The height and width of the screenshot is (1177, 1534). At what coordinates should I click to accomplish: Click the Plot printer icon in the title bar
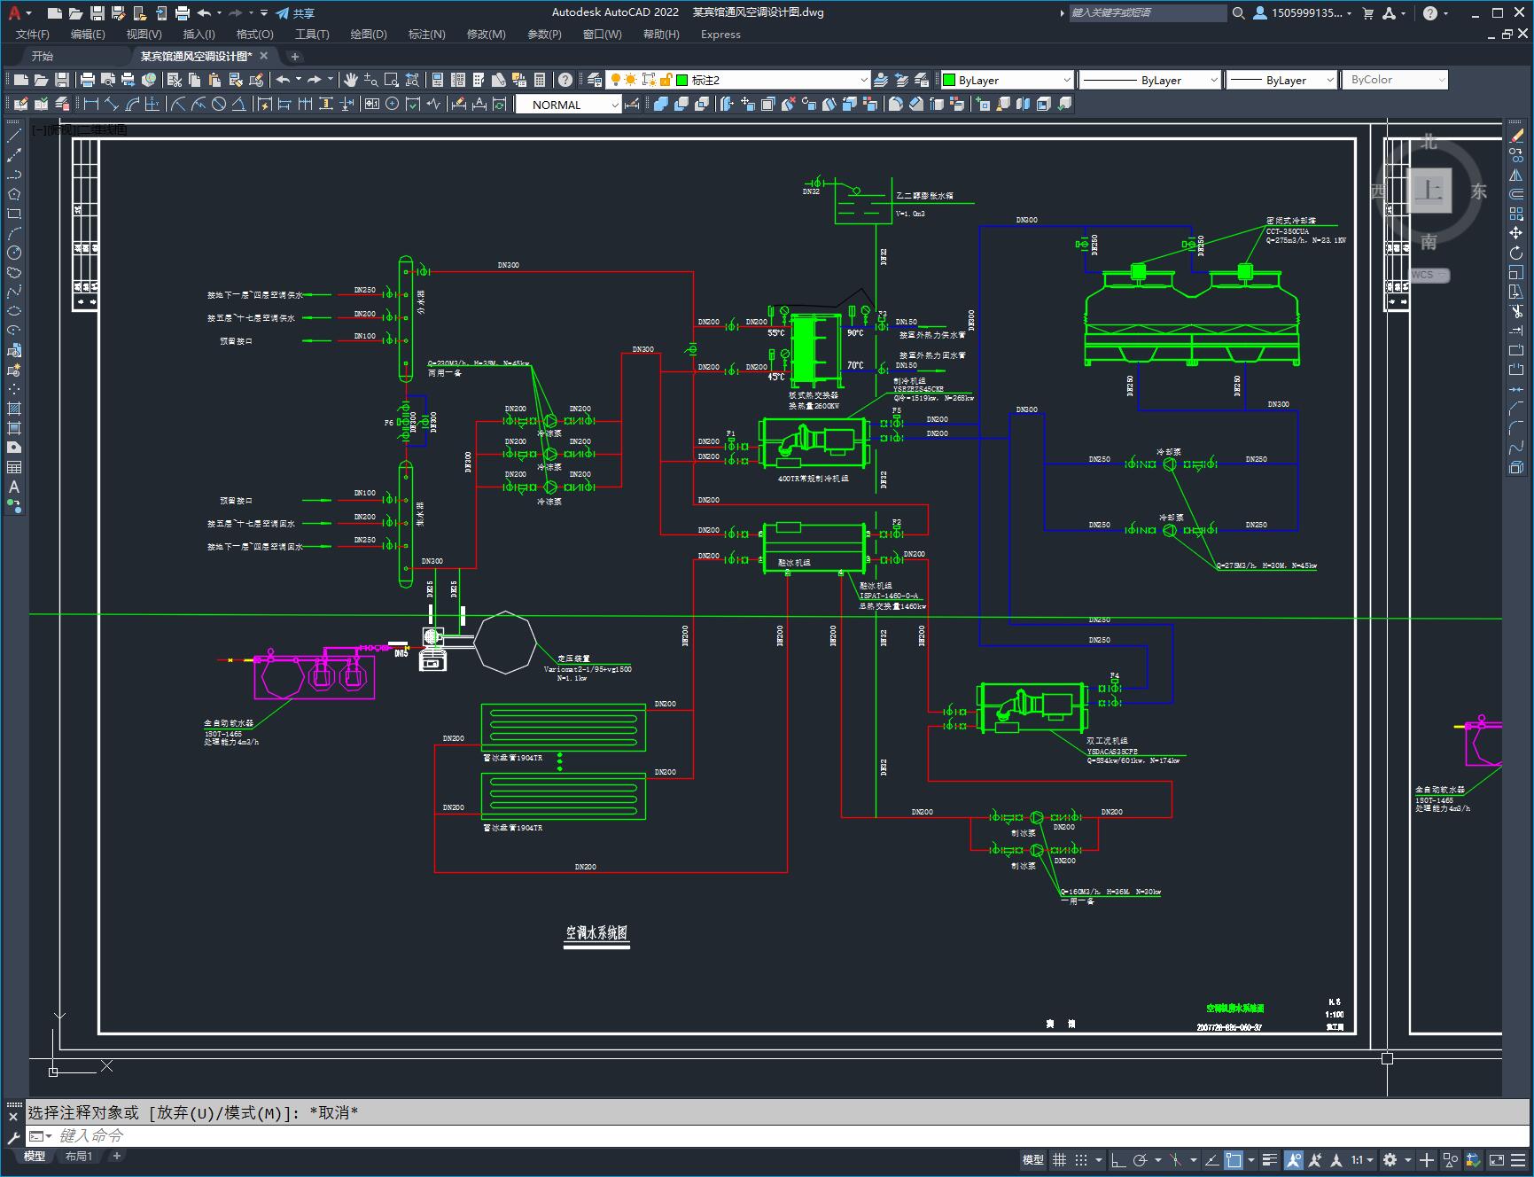(x=182, y=13)
